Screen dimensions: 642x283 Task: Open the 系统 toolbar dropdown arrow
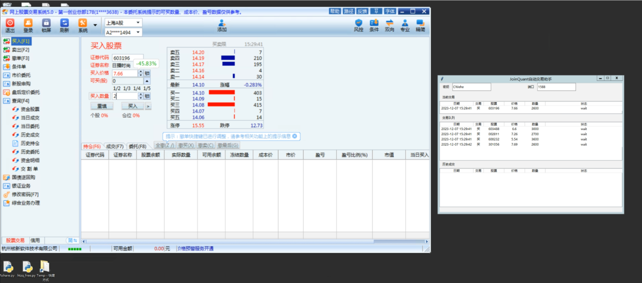tap(95, 25)
